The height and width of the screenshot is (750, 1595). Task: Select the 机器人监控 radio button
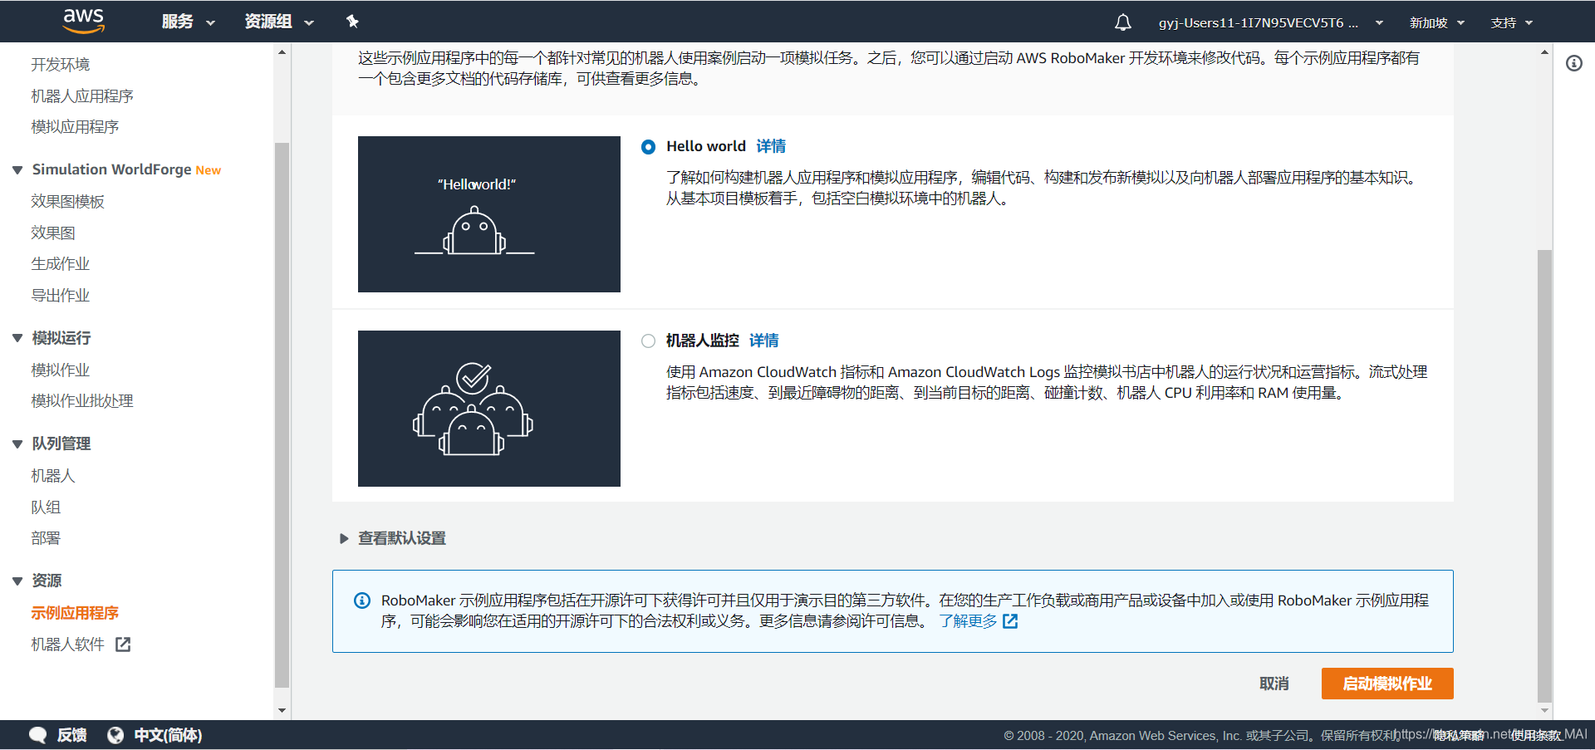point(649,341)
